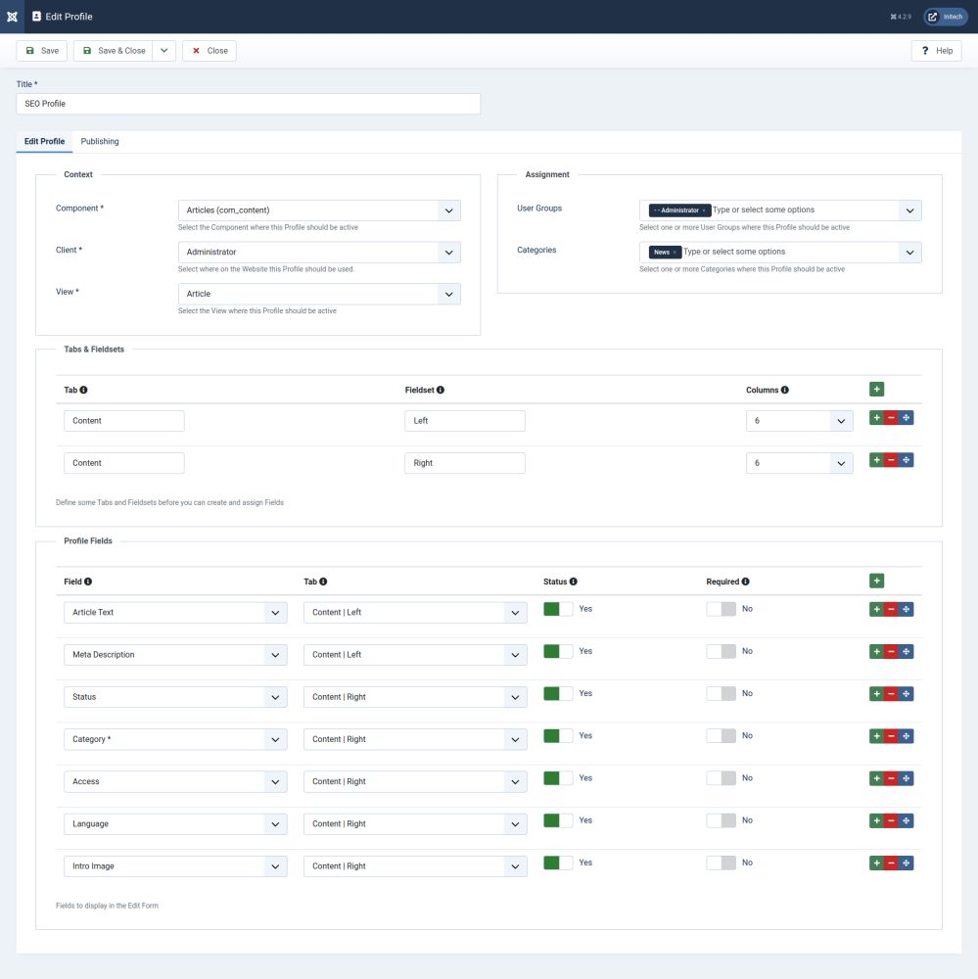Add a row after the Left fieldset row
The height and width of the screenshot is (979, 978).
coord(876,418)
